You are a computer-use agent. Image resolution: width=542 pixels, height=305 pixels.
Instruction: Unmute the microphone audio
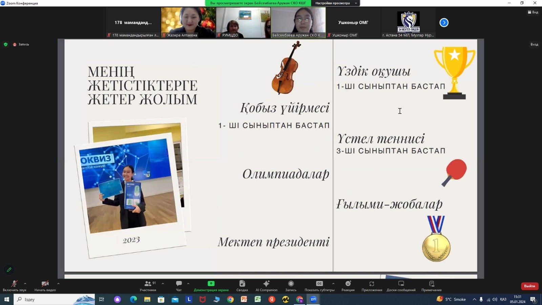(x=14, y=285)
